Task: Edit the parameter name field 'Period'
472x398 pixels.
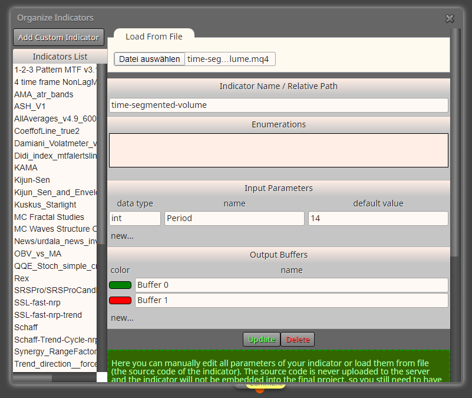Action: [x=234, y=218]
